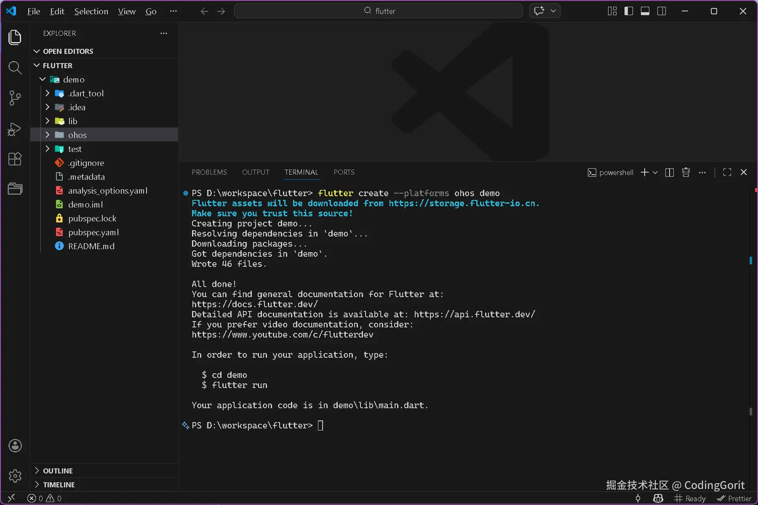Split the terminal

pos(670,173)
